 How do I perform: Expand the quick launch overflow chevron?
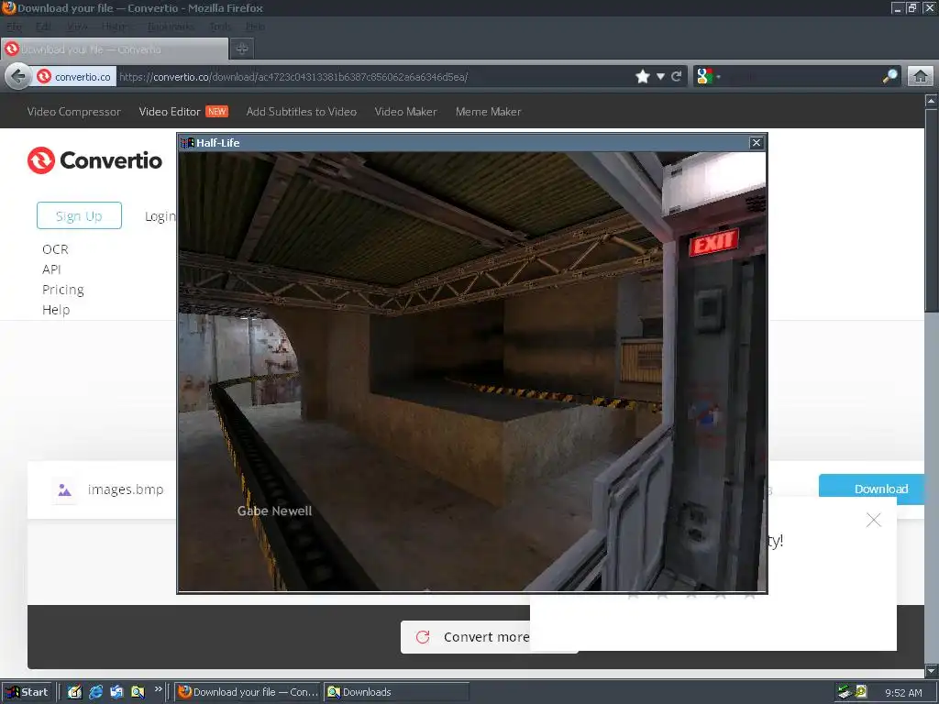(x=158, y=689)
